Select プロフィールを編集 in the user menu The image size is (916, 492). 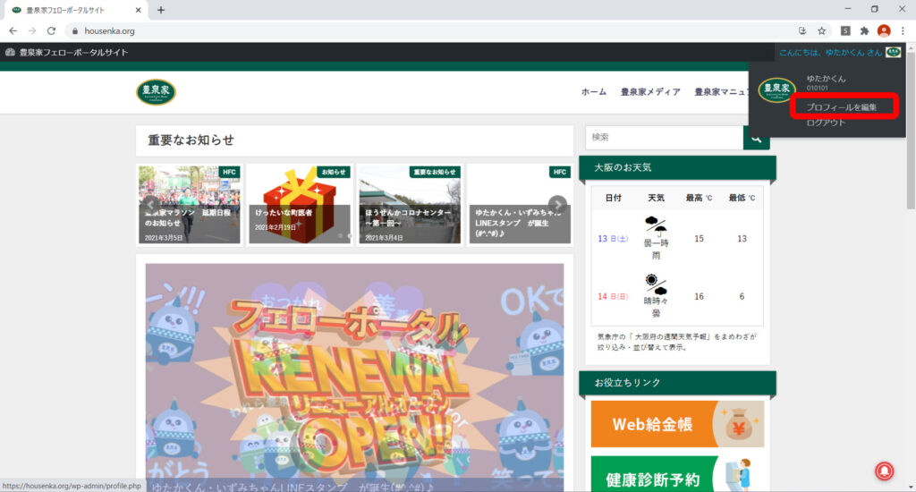(x=841, y=107)
